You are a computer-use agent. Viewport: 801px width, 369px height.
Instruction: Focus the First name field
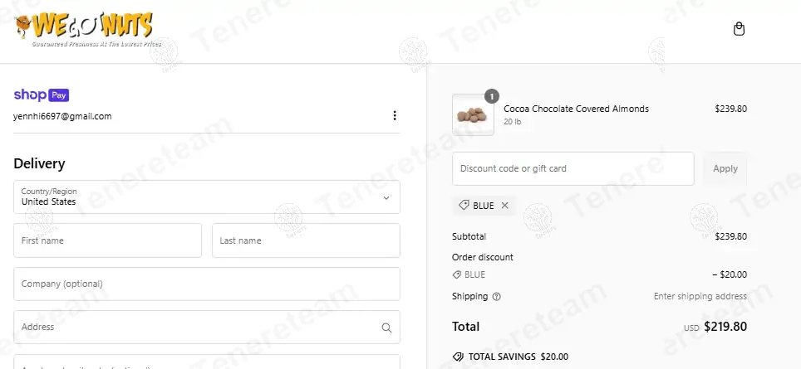(107, 240)
